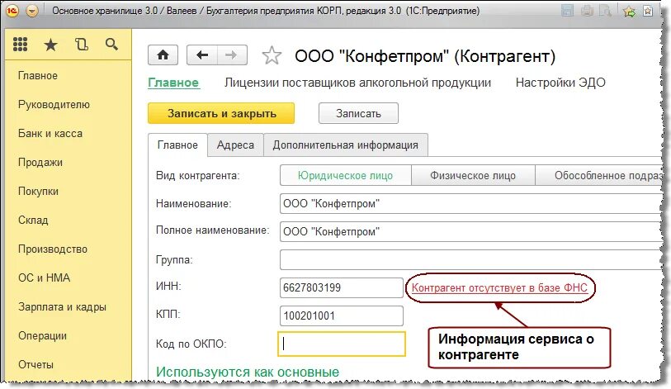The width and height of the screenshot is (671, 389).
Task: Open Лицензии поставщиков алкогольной продукции link
Action: tap(357, 83)
